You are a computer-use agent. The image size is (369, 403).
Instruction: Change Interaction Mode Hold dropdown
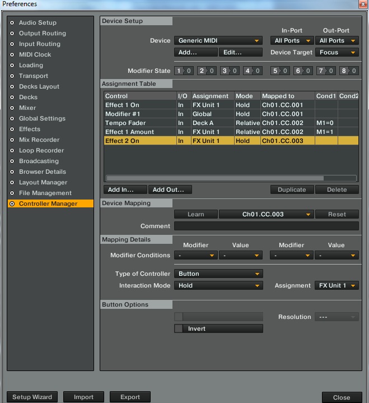pyautogui.click(x=218, y=285)
